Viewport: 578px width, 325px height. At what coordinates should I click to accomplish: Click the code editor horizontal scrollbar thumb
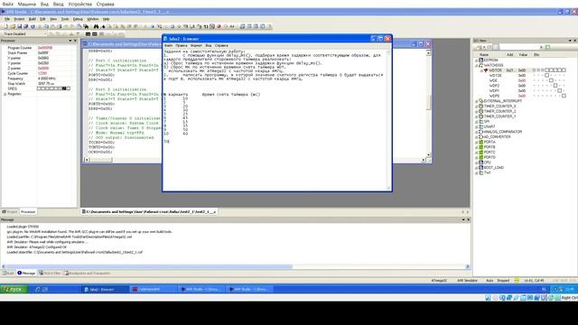[x=101, y=160]
